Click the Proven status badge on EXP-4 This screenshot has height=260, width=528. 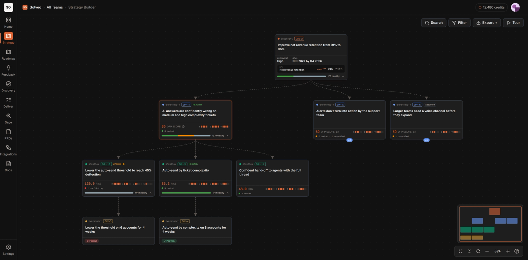tap(169, 241)
